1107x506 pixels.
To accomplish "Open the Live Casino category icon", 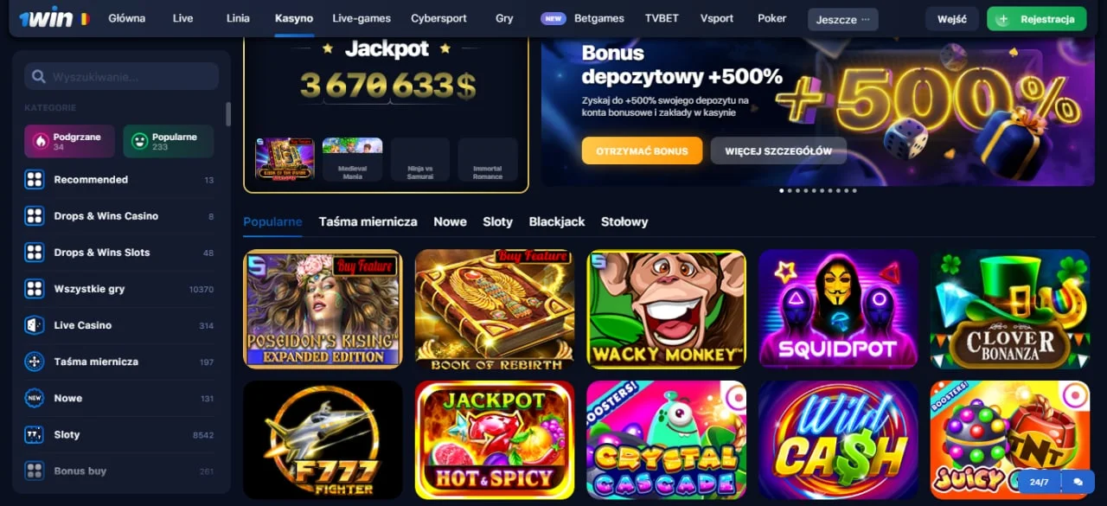I will click(x=35, y=325).
